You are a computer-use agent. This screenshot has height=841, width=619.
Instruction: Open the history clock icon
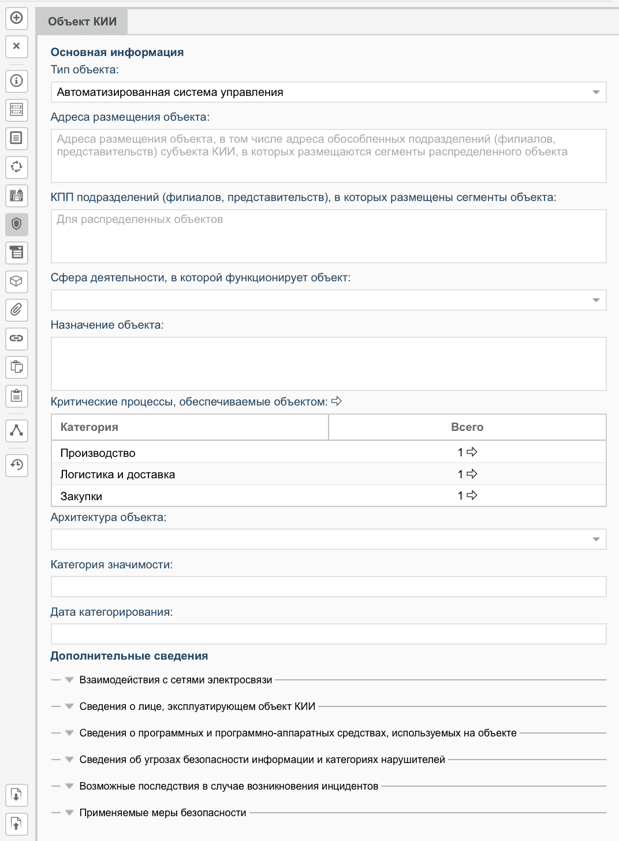click(17, 465)
